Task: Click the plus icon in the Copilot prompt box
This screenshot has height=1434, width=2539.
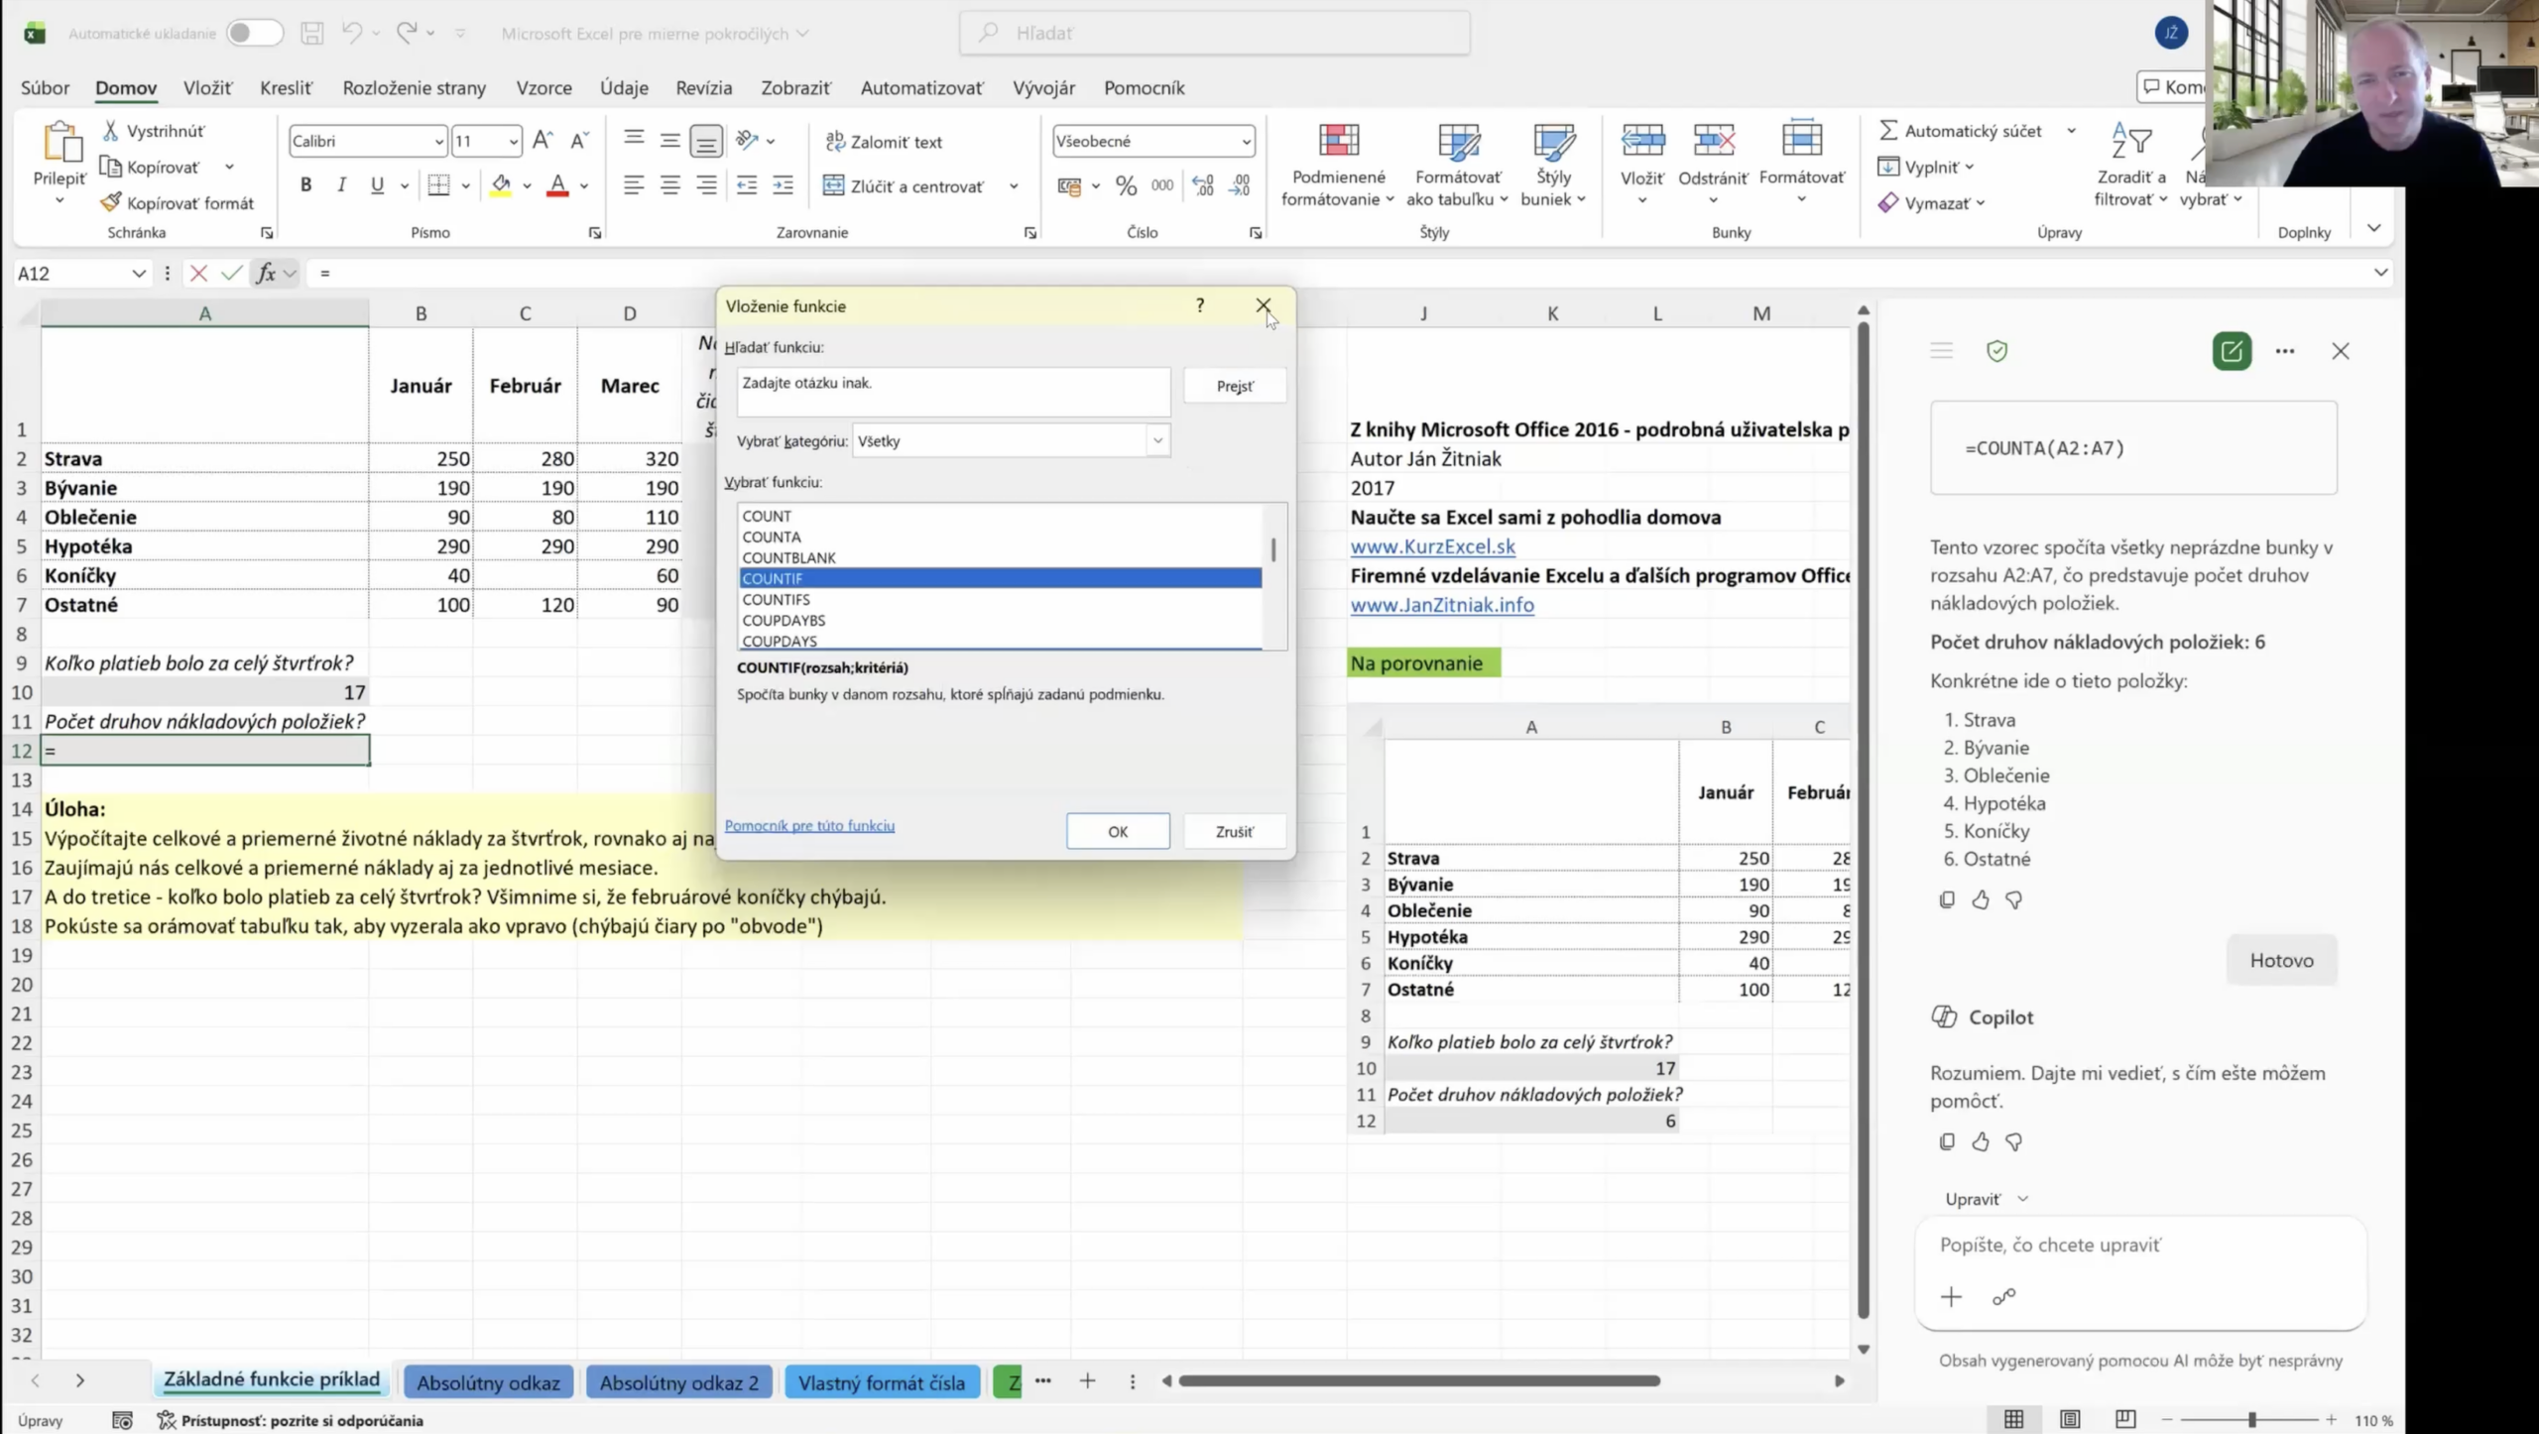Action: 1951,1296
